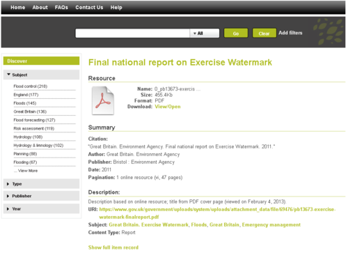The image size is (348, 262).
Task: Click the Clear button
Action: 264,33
